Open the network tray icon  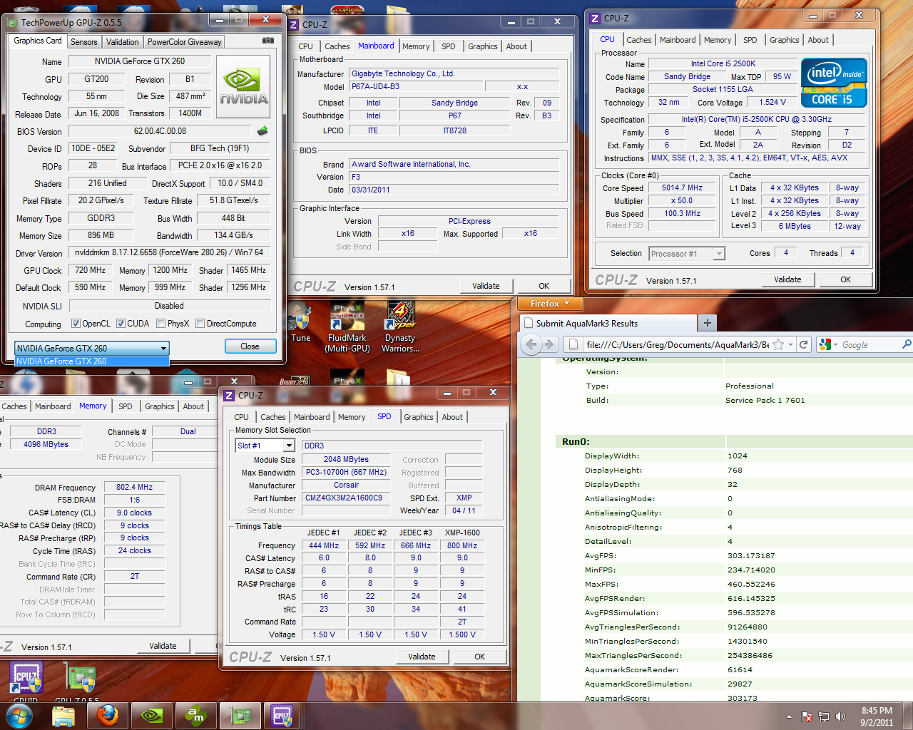[x=824, y=716]
